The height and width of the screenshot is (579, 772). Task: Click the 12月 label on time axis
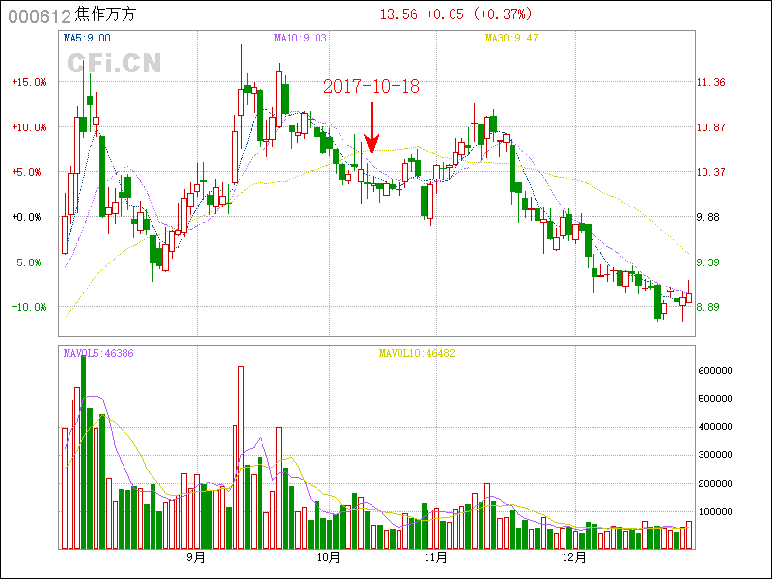[574, 557]
